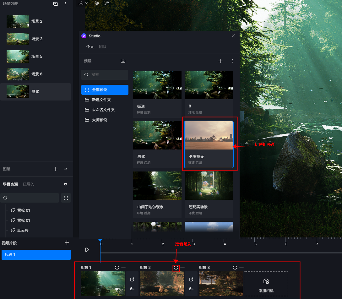Collapse the 图层 panel
The width and height of the screenshot is (342, 299).
pos(66,169)
